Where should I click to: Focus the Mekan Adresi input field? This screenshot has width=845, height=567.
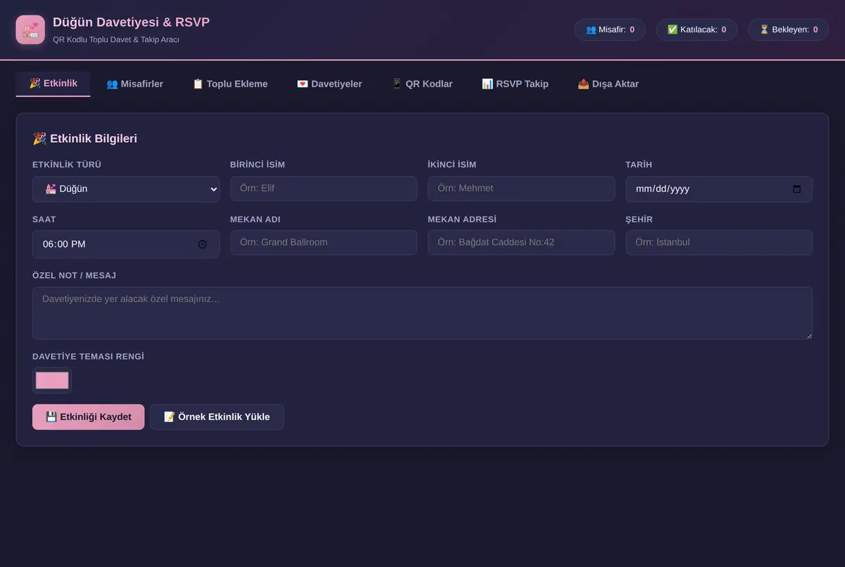[x=521, y=243]
